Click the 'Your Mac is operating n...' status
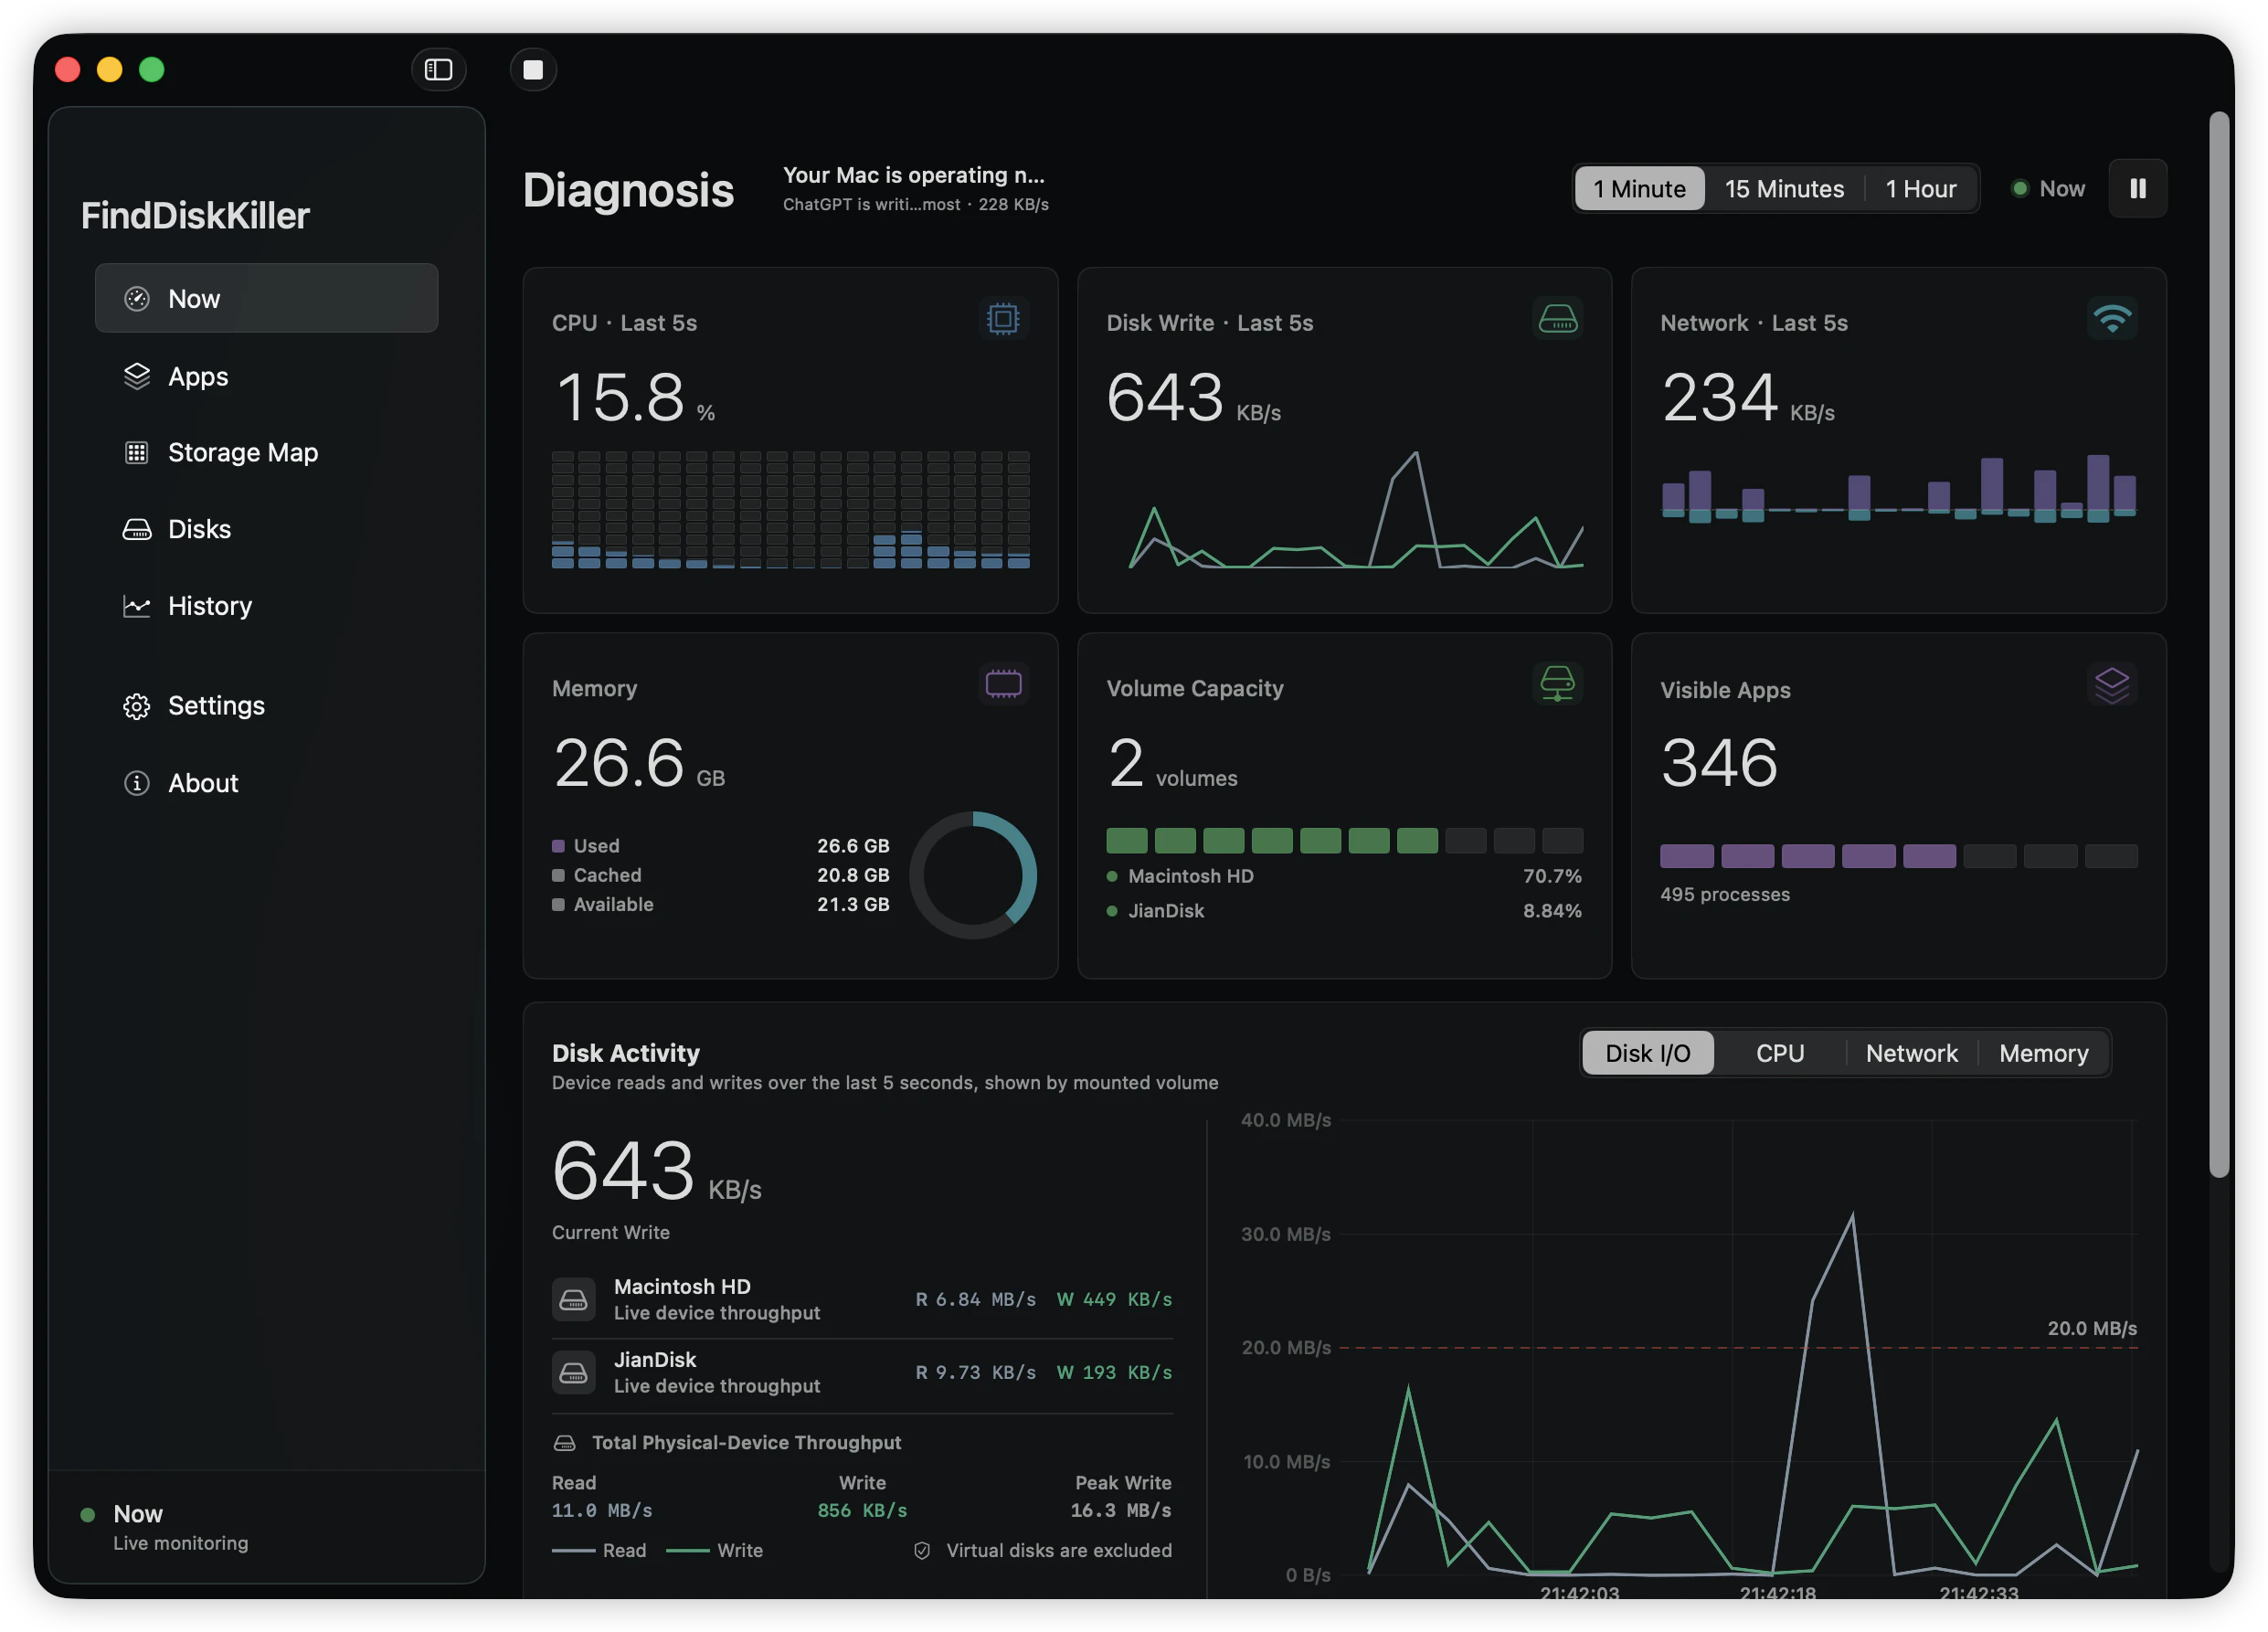The width and height of the screenshot is (2268, 1632). [913, 175]
